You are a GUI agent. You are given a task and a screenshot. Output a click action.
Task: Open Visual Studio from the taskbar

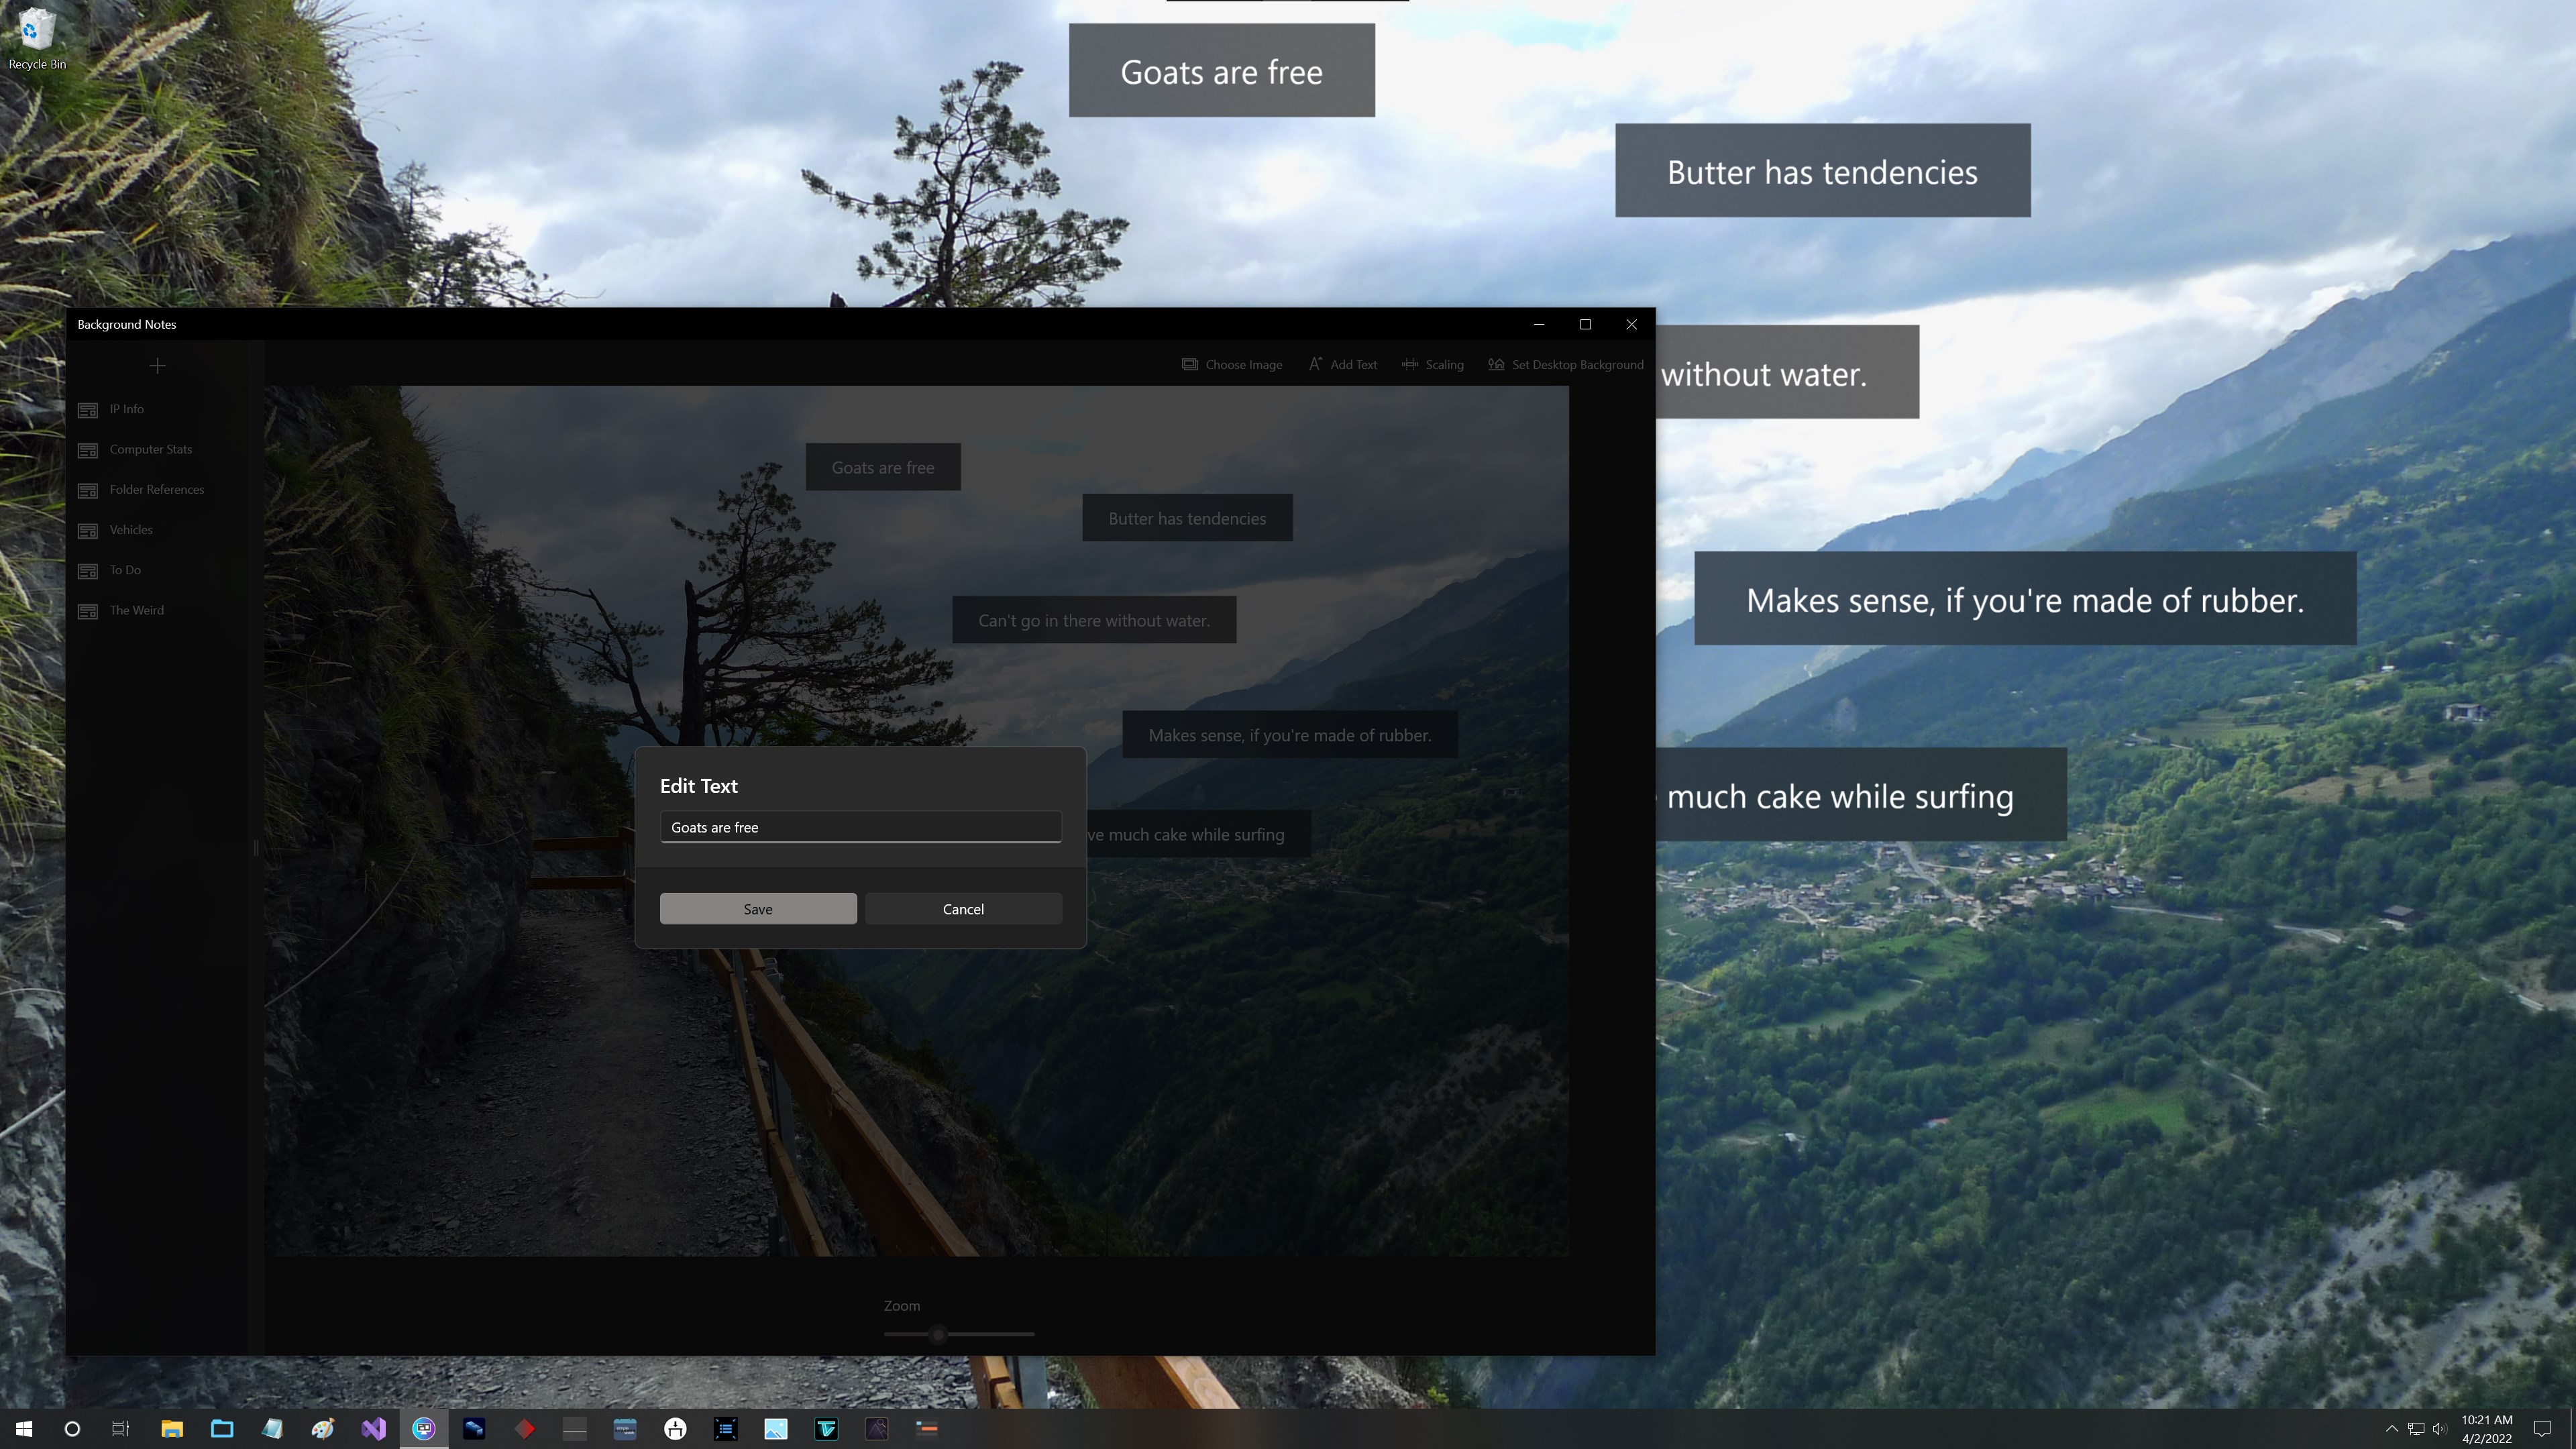[373, 1428]
